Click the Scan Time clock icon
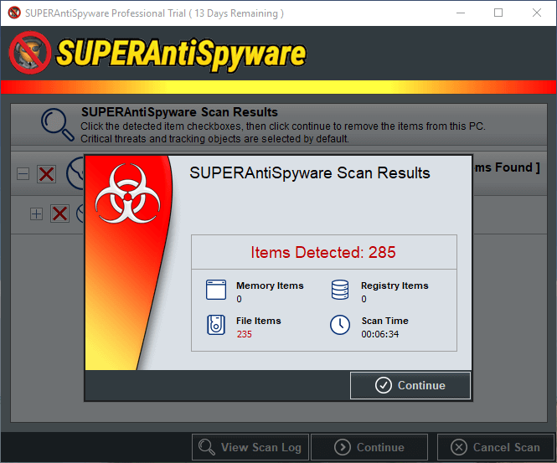 click(340, 325)
